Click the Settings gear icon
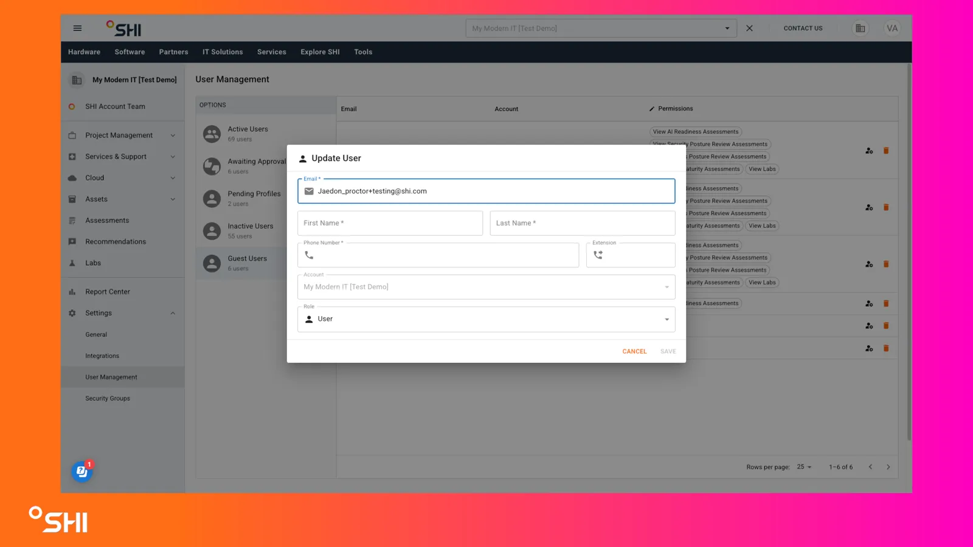 tap(72, 313)
